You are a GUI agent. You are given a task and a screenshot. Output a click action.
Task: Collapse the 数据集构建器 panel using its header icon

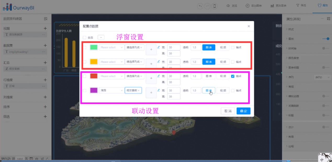coord(46,19)
